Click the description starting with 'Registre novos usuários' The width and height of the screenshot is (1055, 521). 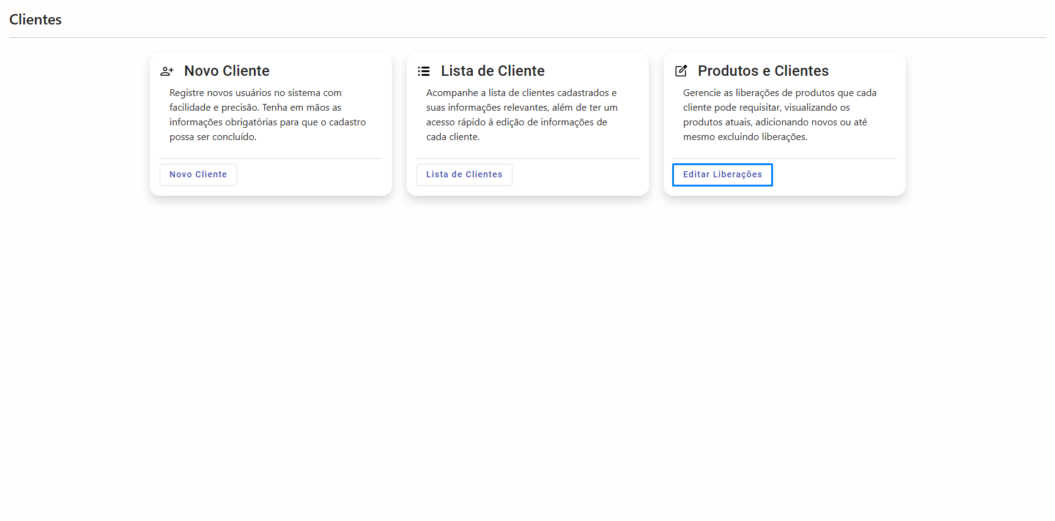(267, 115)
